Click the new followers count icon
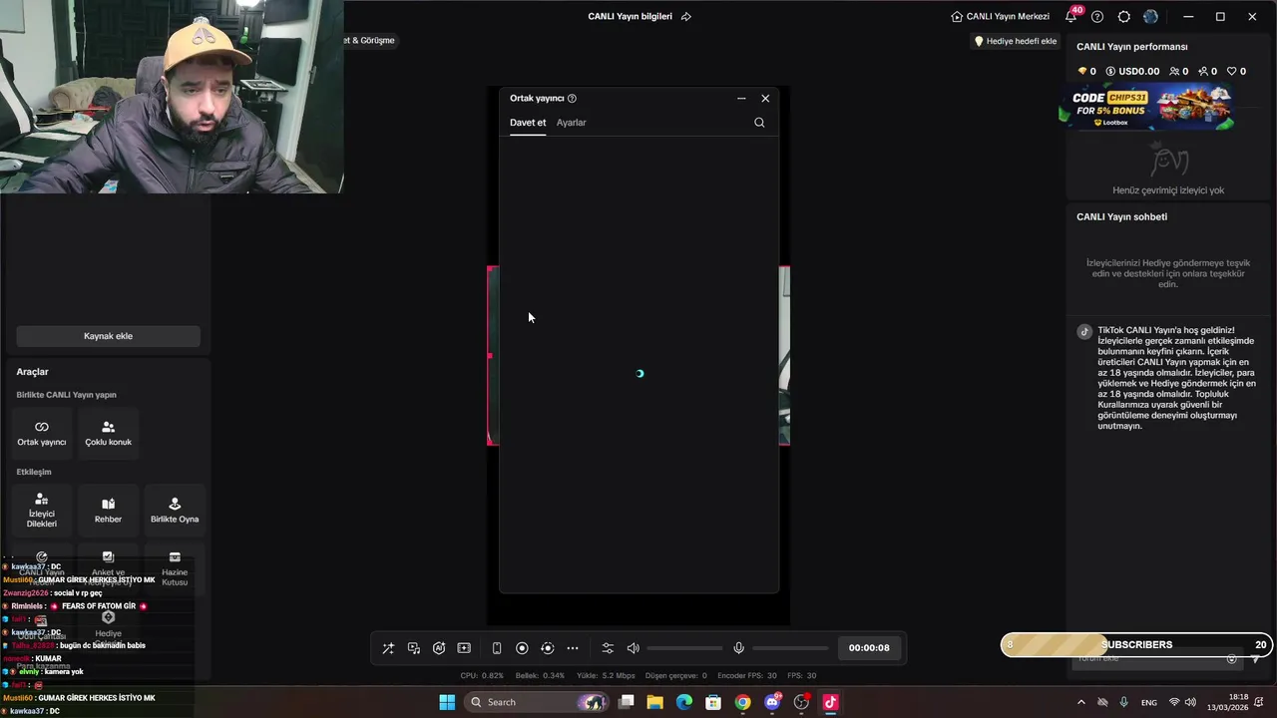Viewport: 1277px width, 718px height. coord(1207,72)
